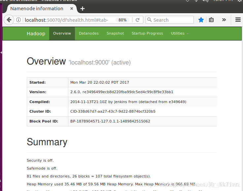Image resolution: width=243 pixels, height=191 pixels.
Task: Click the 'Security is off.' line
Action: pos(40,160)
